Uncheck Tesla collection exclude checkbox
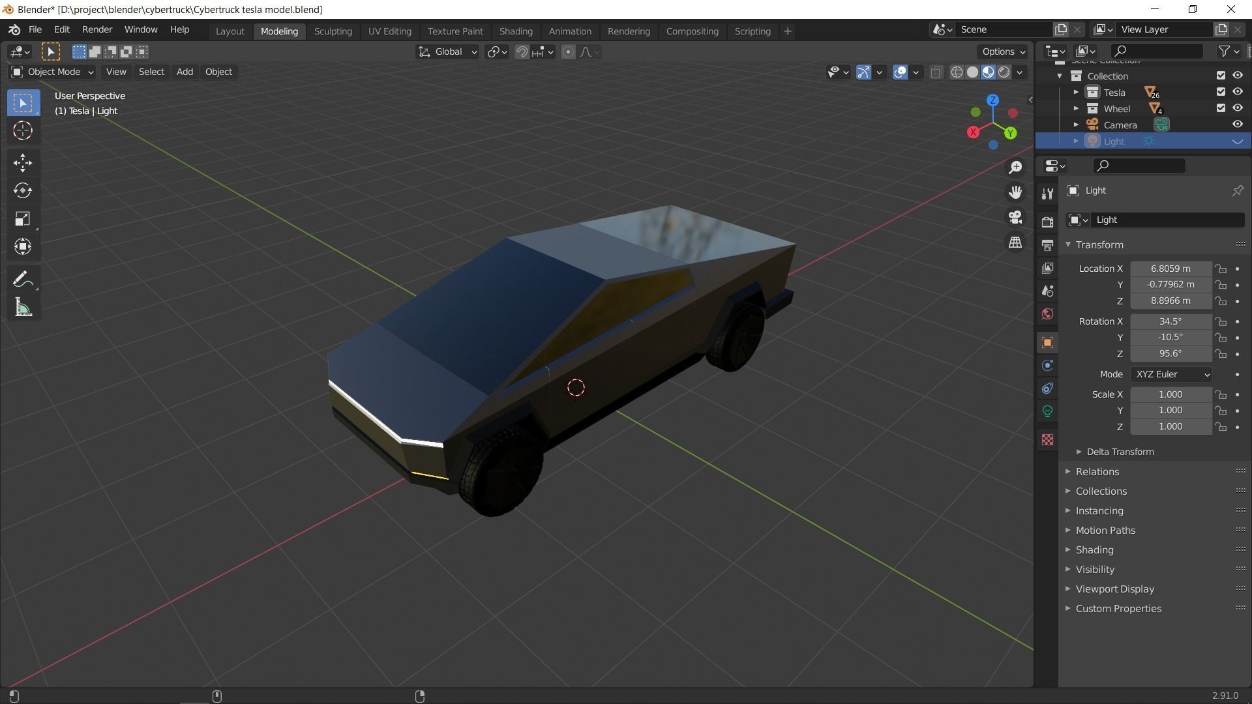 click(1221, 92)
